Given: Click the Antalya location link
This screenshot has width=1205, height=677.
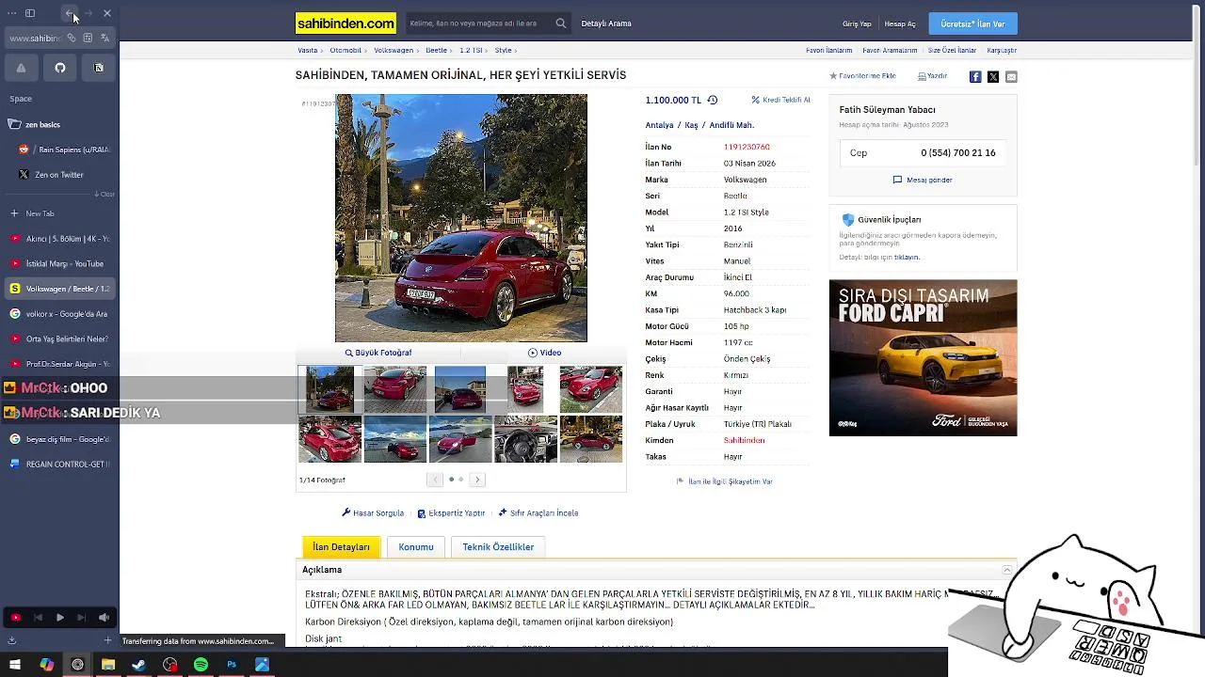Looking at the screenshot, I should click(x=659, y=125).
